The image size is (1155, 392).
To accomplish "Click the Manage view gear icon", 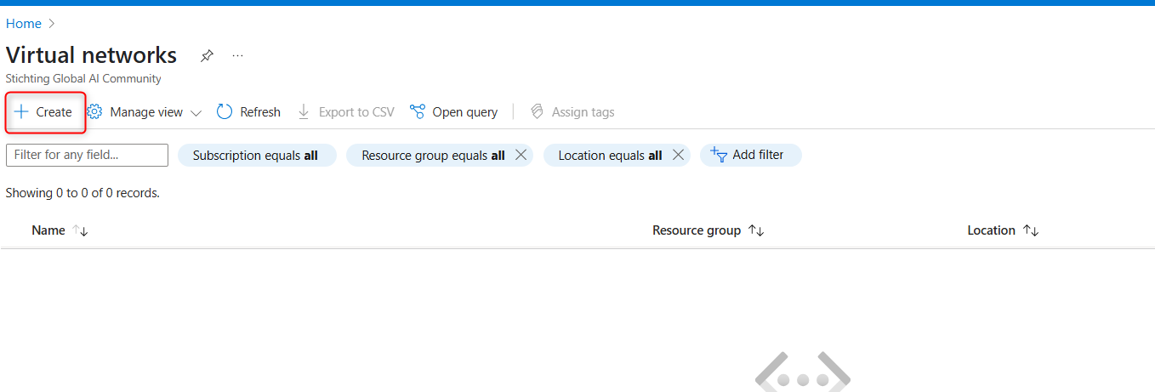I will click(x=94, y=112).
